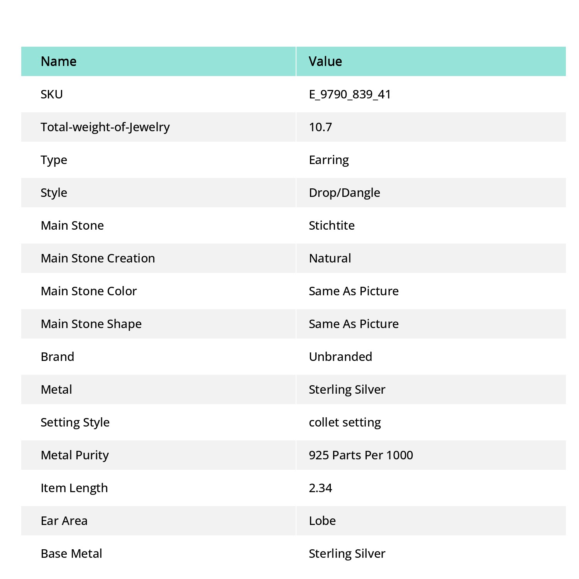Click the Main Stone Shape label

(91, 324)
